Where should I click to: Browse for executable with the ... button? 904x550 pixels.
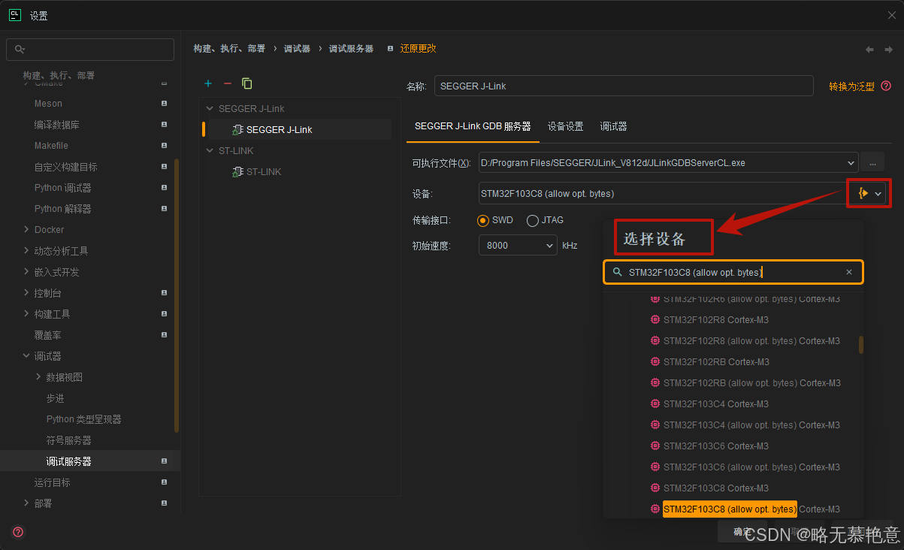[x=872, y=162]
